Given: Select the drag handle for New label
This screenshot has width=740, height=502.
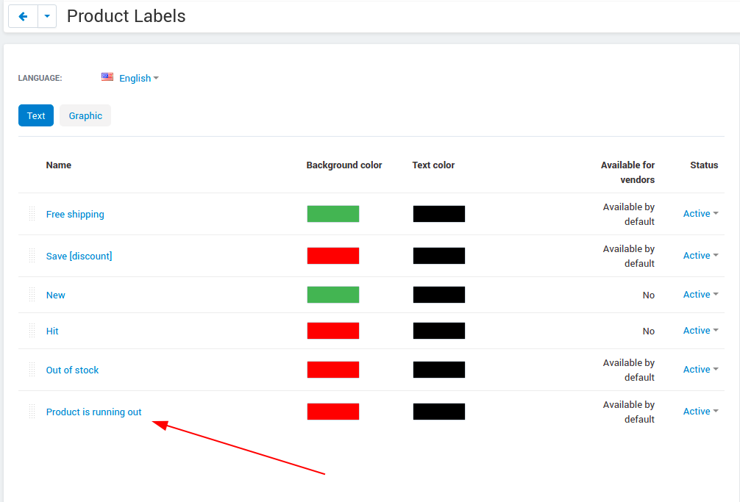Looking at the screenshot, I should click(32, 295).
